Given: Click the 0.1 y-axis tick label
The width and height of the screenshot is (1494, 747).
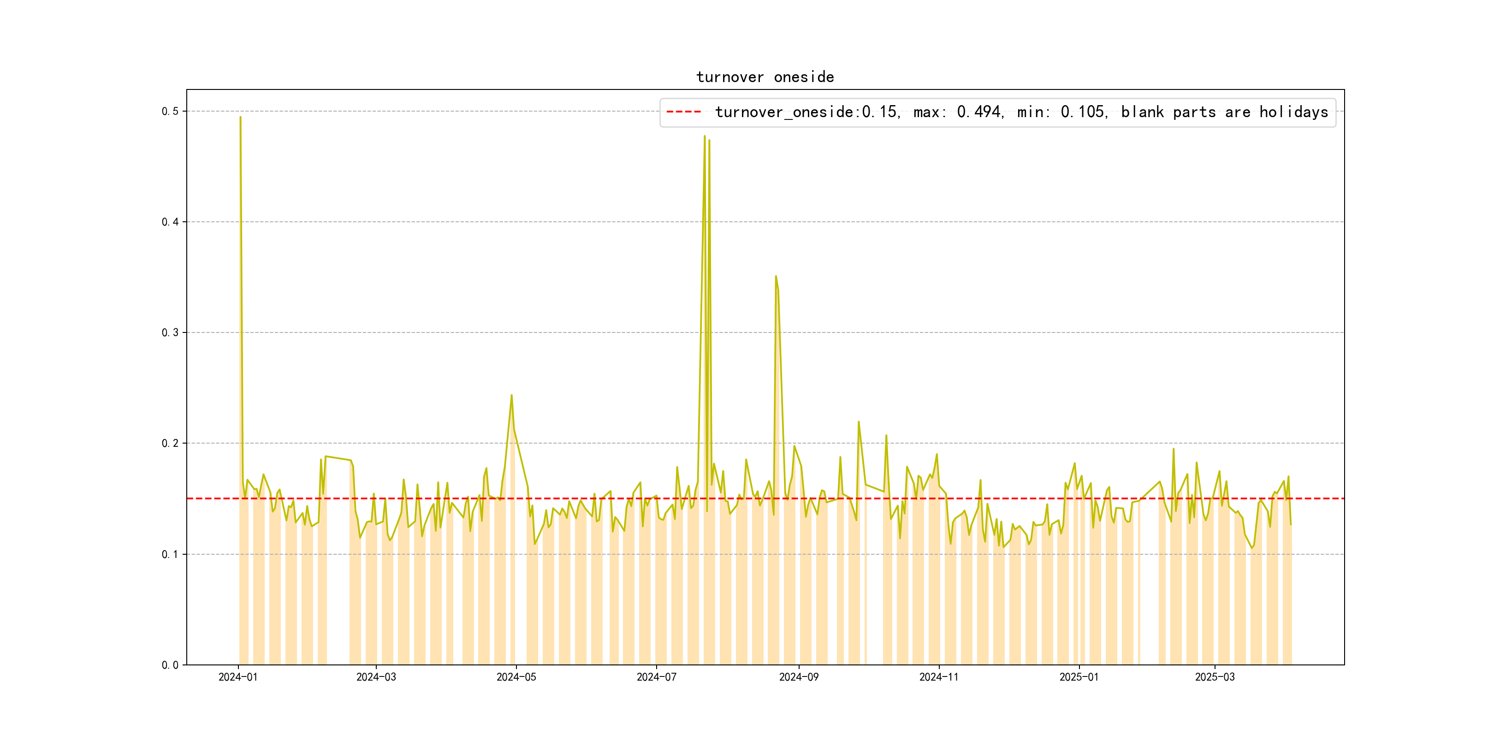Looking at the screenshot, I should [x=170, y=554].
